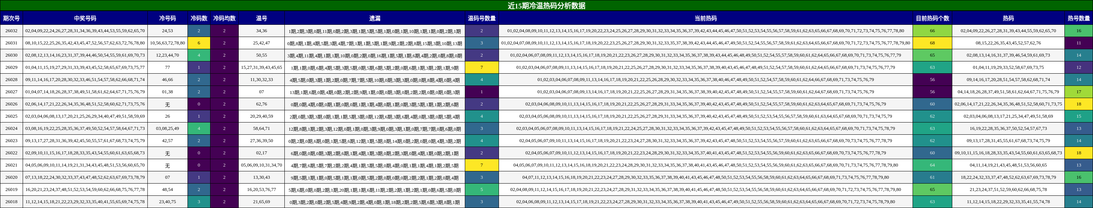
Task: Click cold numbers cell 23,40,75
Action: click(x=167, y=202)
